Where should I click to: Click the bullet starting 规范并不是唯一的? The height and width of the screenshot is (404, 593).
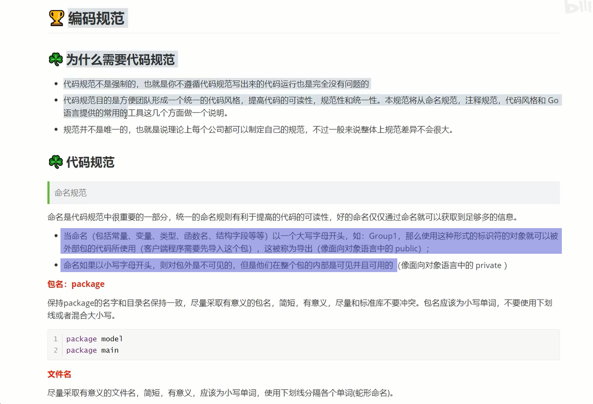(258, 130)
